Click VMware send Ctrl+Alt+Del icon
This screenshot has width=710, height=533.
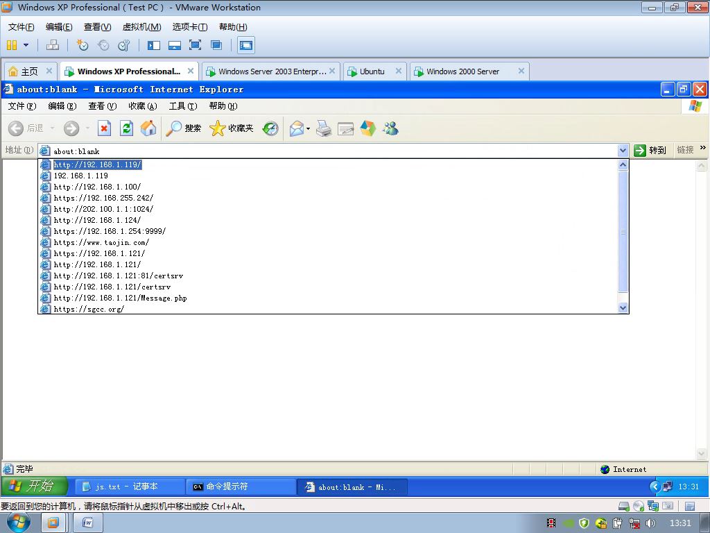click(x=53, y=45)
